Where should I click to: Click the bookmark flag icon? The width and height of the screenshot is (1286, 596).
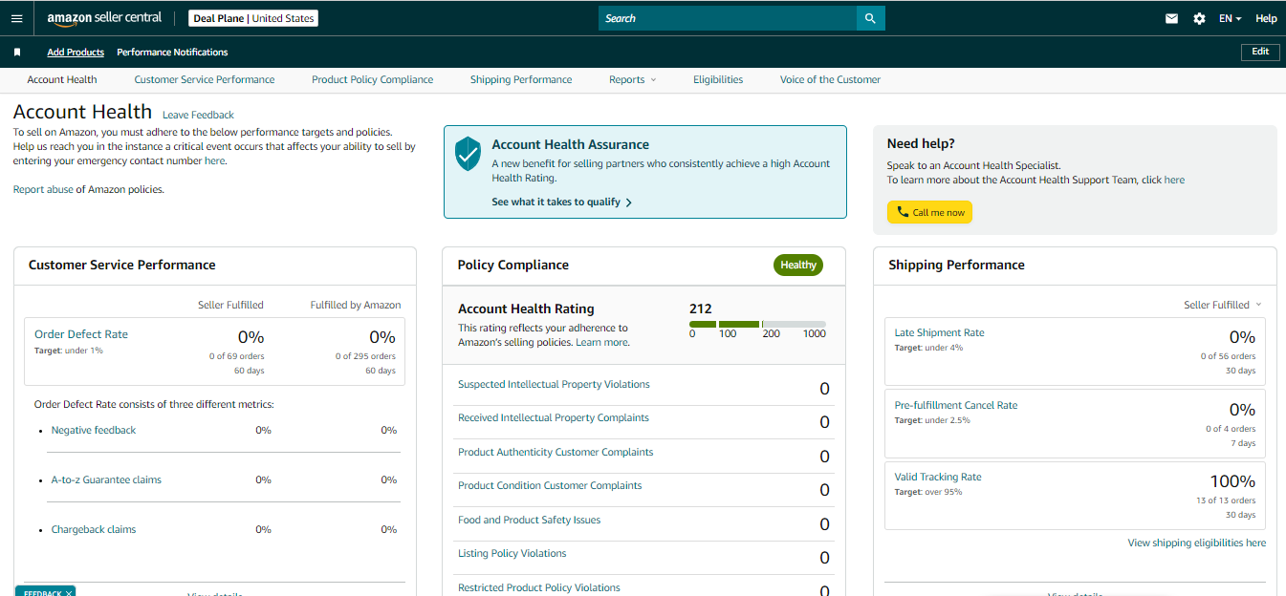click(x=17, y=53)
